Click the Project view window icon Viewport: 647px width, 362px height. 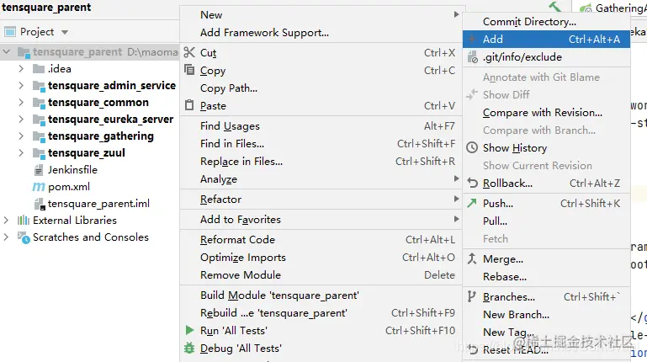(10, 32)
